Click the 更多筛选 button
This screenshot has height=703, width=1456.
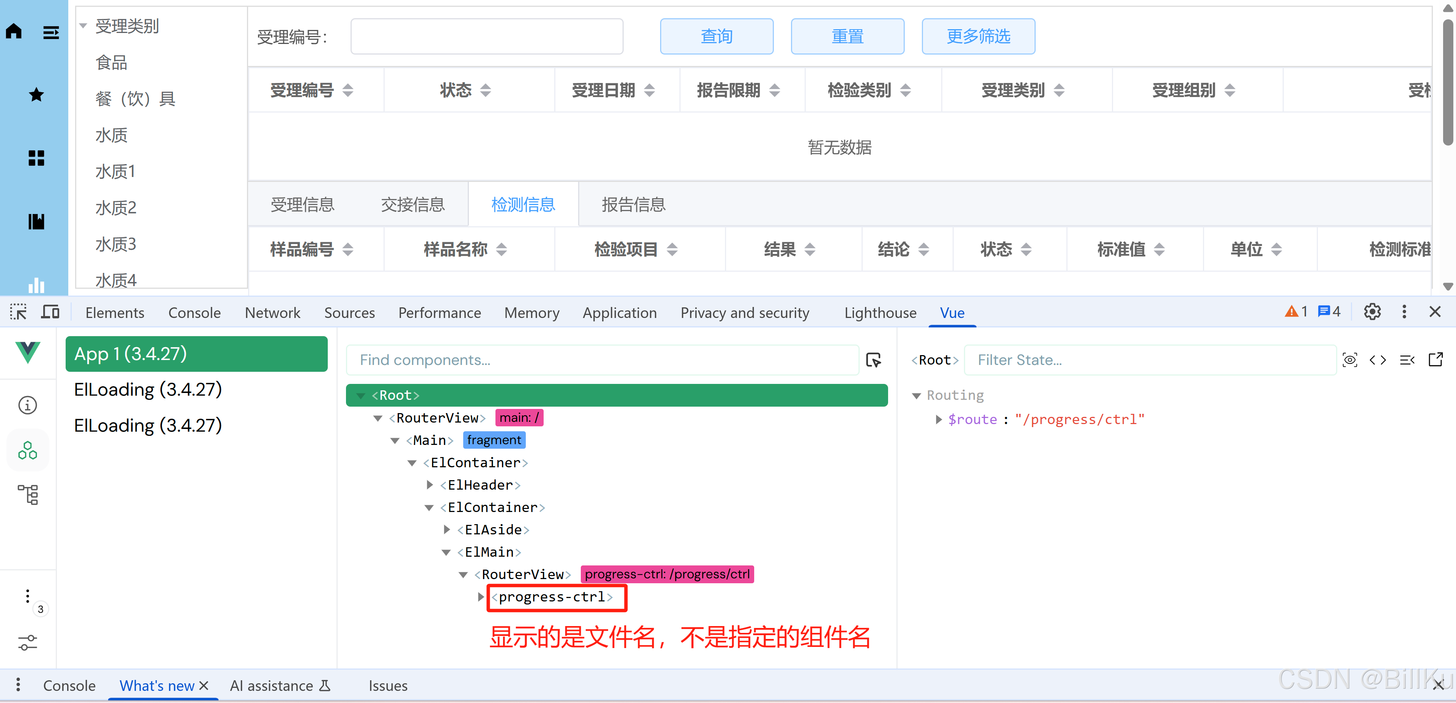click(978, 37)
